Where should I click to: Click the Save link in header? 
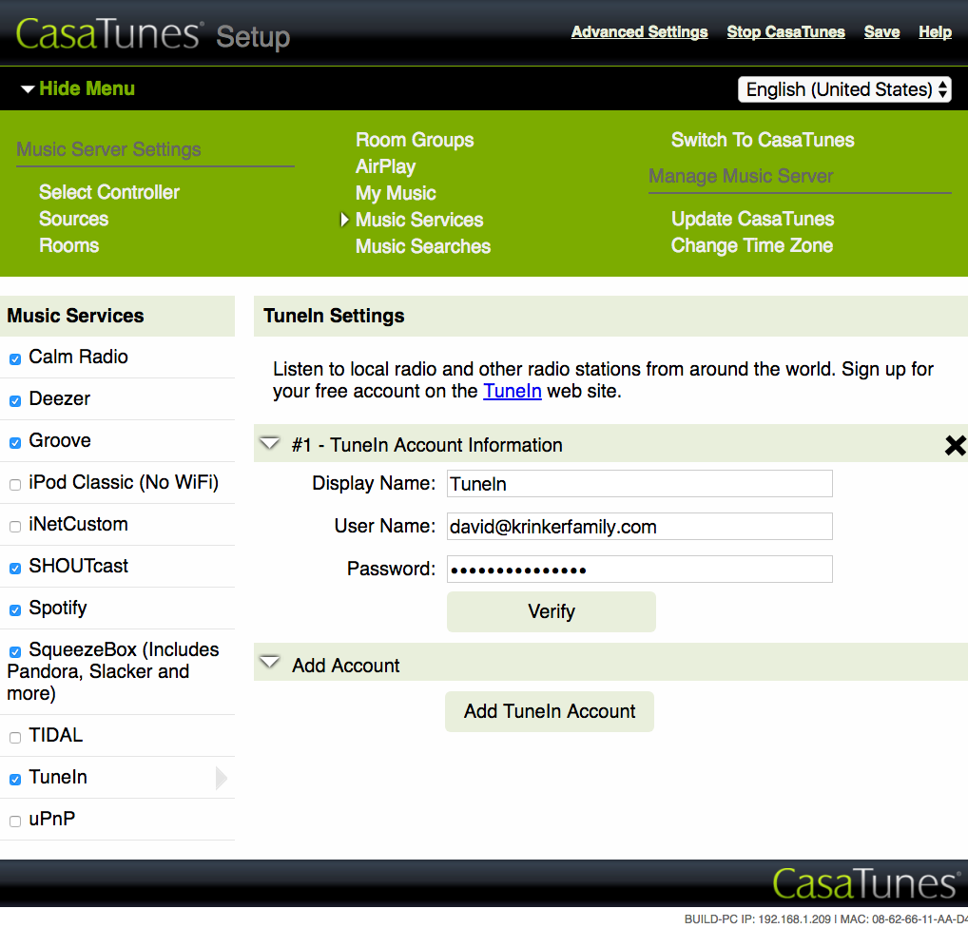coord(881,32)
